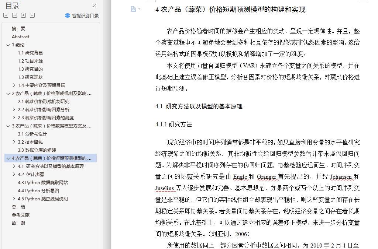The height and width of the screenshot is (249, 378).
Task: Open 1.4 主要内容及预期目标 entry
Action: (41, 85)
